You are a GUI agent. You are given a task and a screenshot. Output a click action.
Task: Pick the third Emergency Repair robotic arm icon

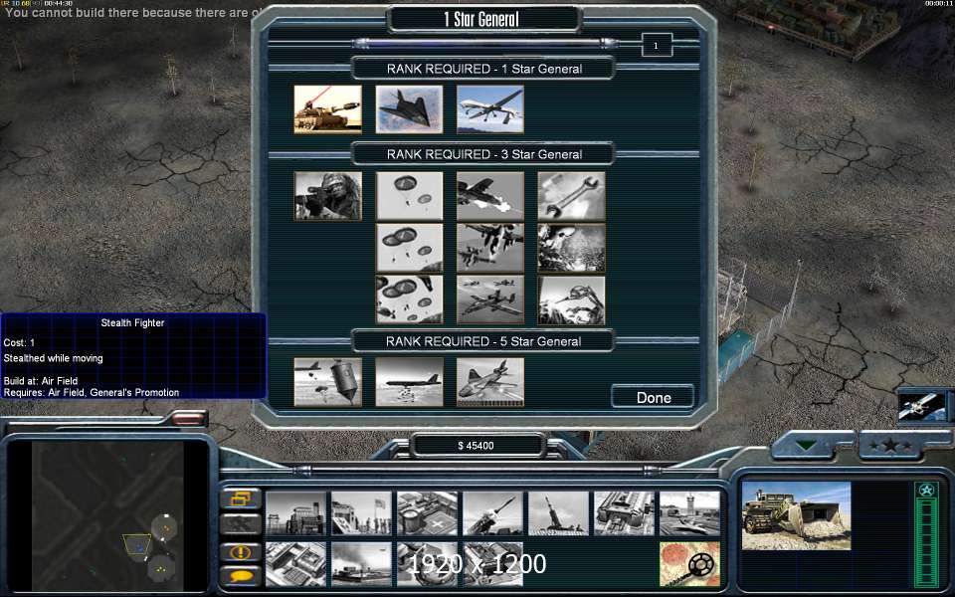pyautogui.click(x=571, y=299)
